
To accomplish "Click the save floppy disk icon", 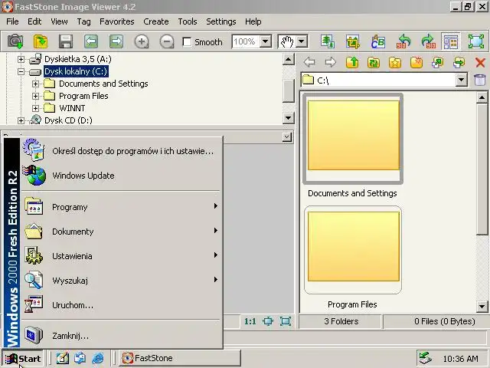I will (x=66, y=41).
